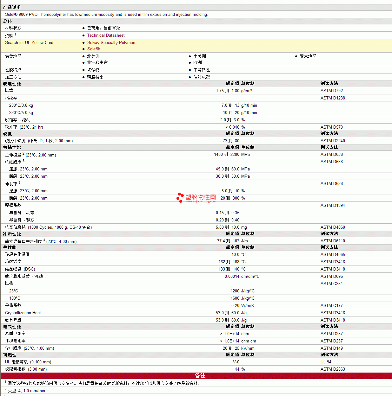This screenshot has height=396, width=392.
Task: Click the 物理性能 section header
Action: click(x=12, y=84)
